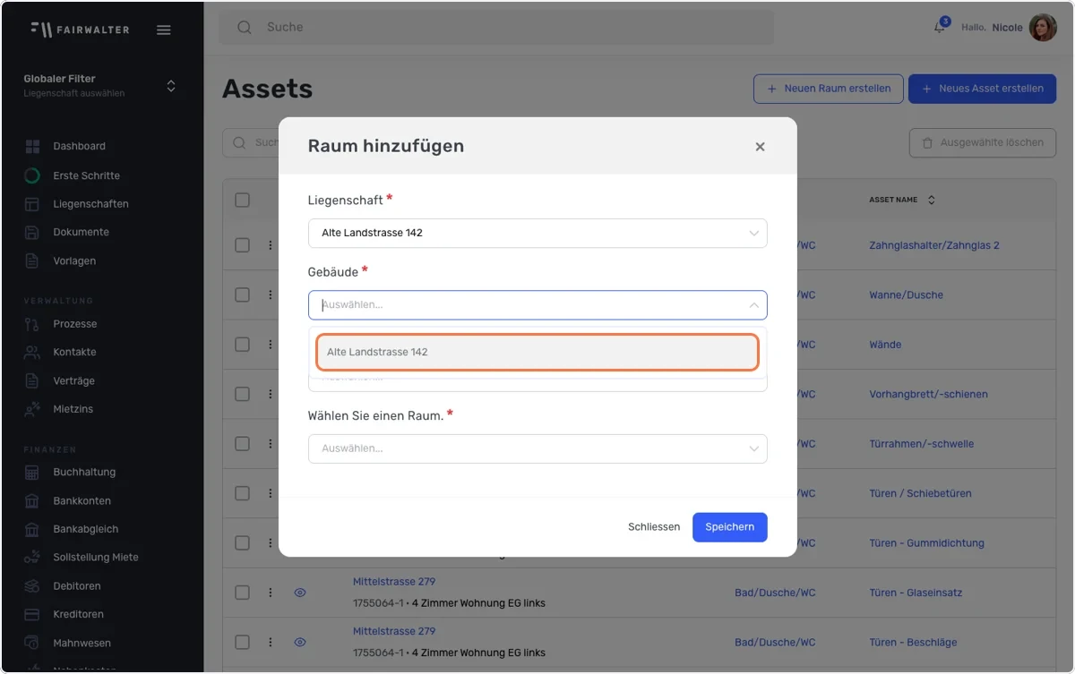Image resolution: width=1075 pixels, height=674 pixels.
Task: Toggle the select-all checkbox in table header
Action: point(242,200)
